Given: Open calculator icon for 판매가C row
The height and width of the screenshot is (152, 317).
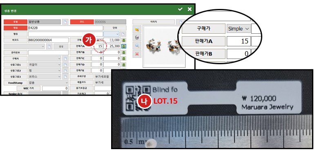Looking at the screenshot, I should tap(124, 59).
